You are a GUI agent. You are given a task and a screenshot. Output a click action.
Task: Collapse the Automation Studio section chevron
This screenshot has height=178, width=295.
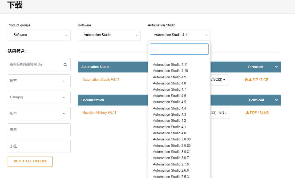point(276,67)
